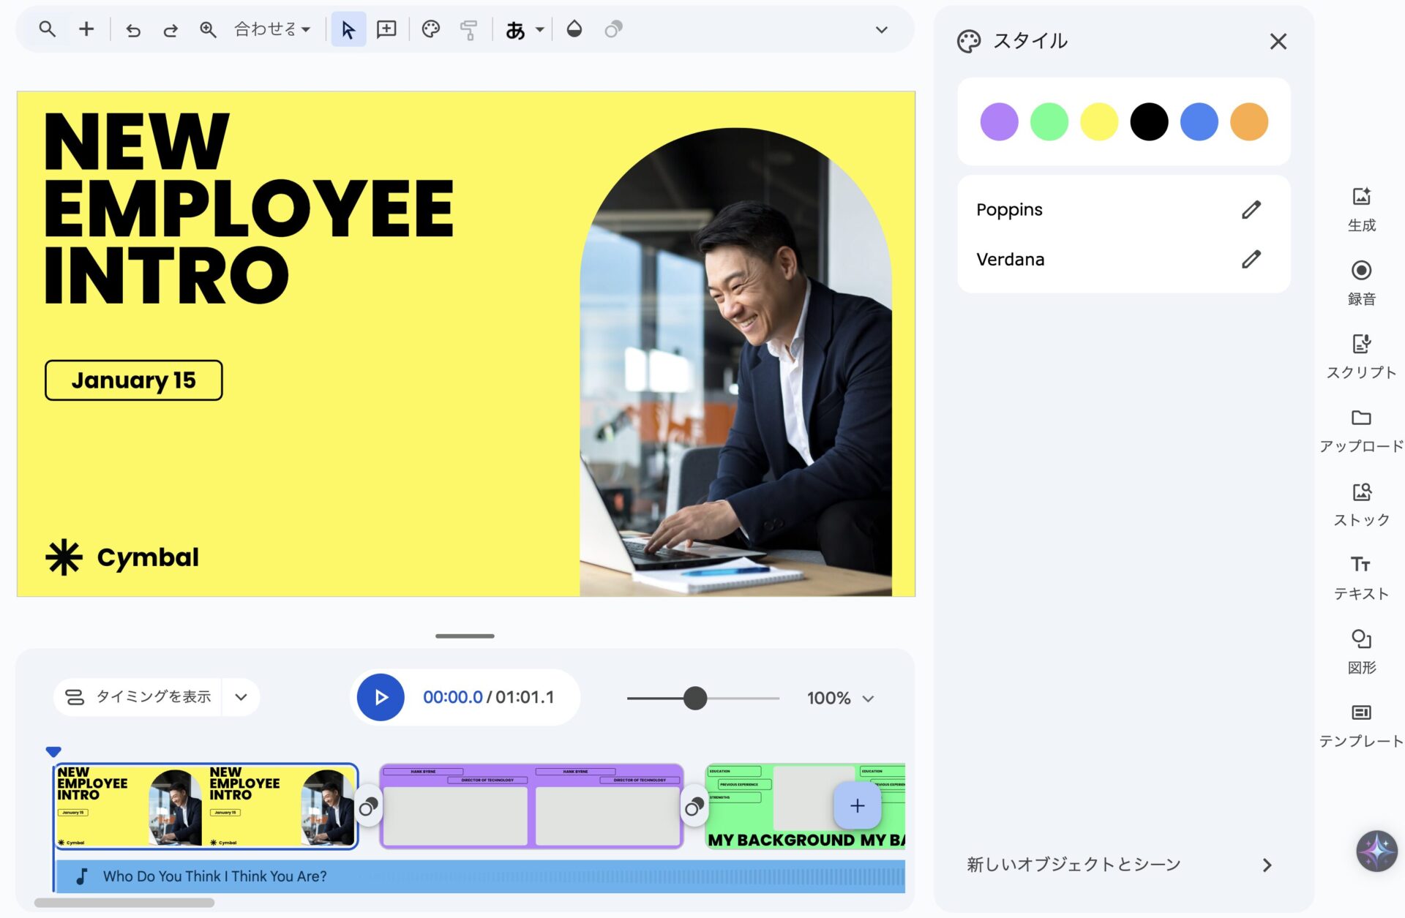1405x918 pixels.
Task: Expand 新しいオブジェクトとシーン section
Action: [x=1123, y=865]
